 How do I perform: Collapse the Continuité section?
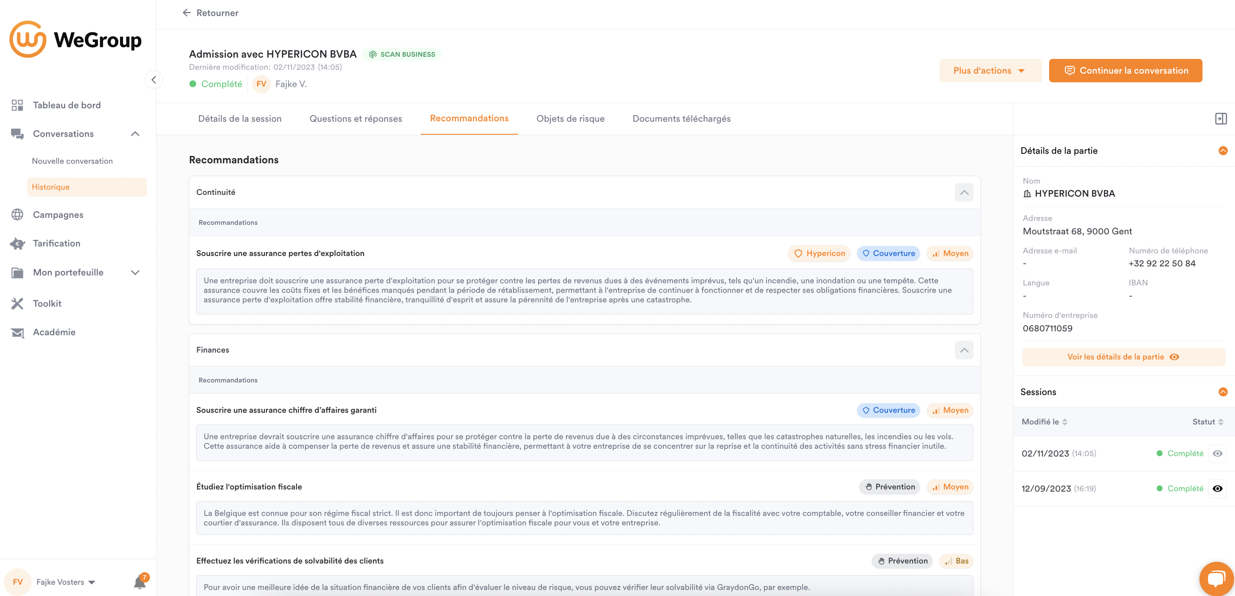point(964,192)
